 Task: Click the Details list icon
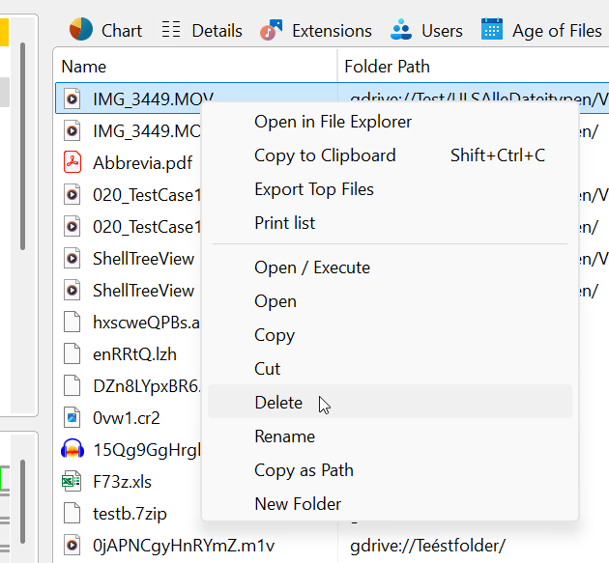(171, 30)
